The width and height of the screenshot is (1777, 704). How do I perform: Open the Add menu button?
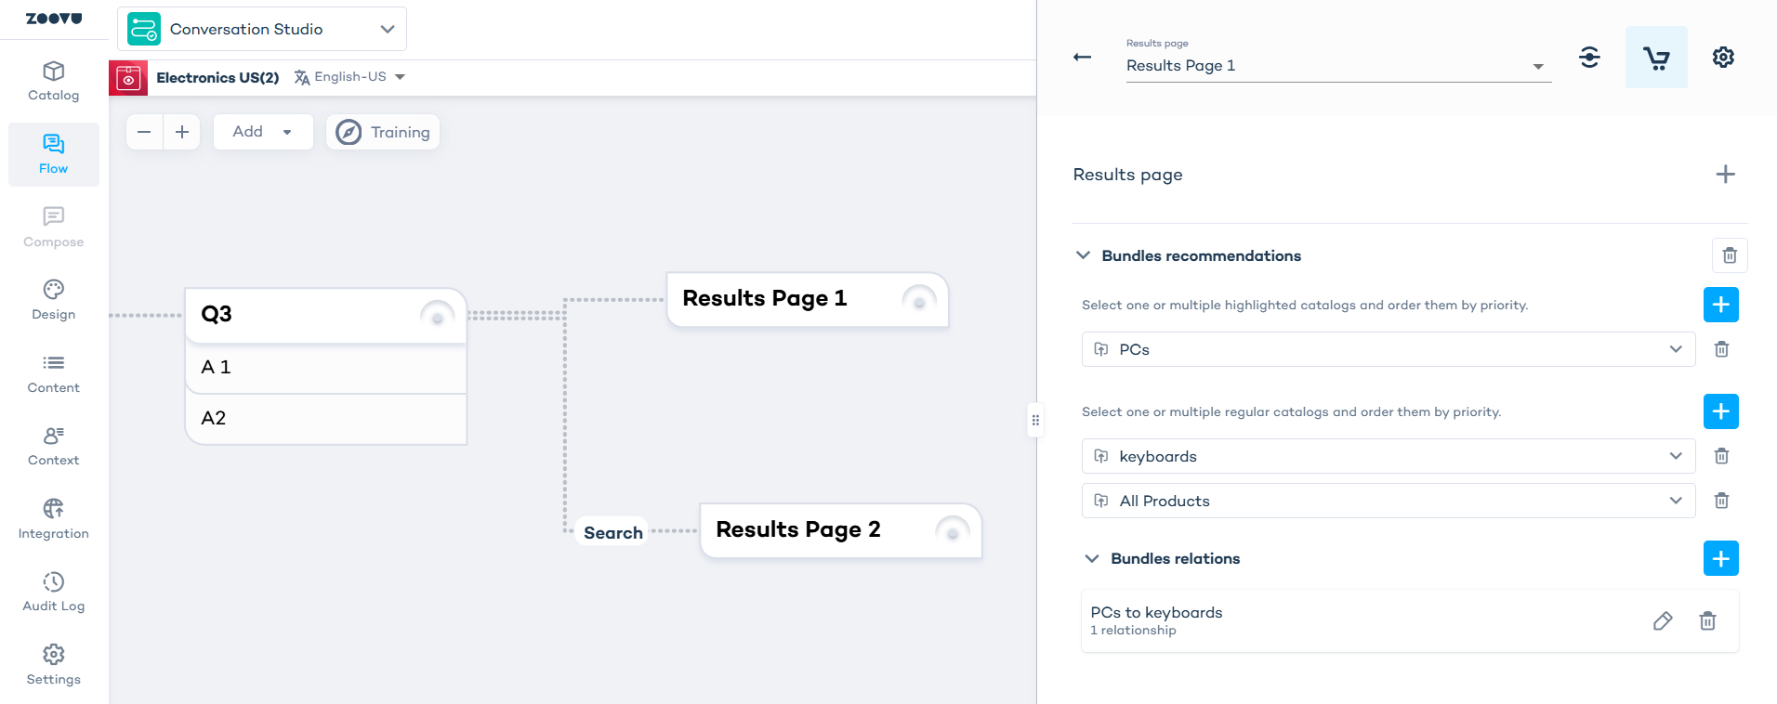tap(263, 132)
